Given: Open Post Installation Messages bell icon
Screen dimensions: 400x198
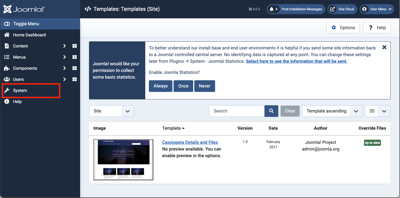Looking at the screenshot, I should [271, 9].
